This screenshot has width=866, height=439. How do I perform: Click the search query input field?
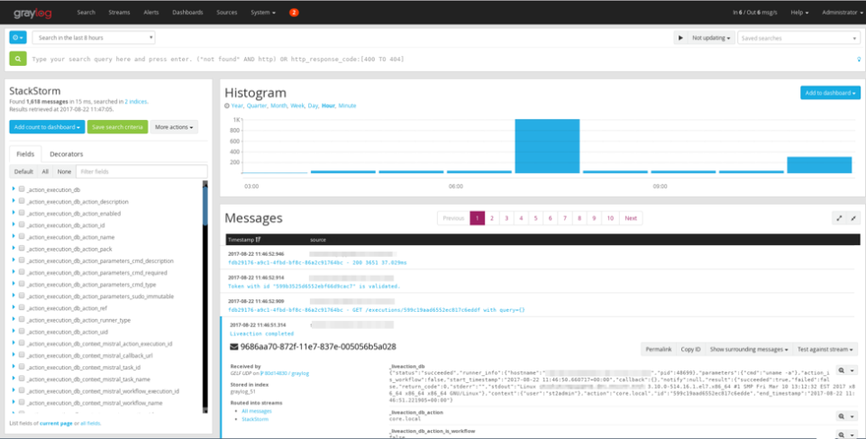442,59
